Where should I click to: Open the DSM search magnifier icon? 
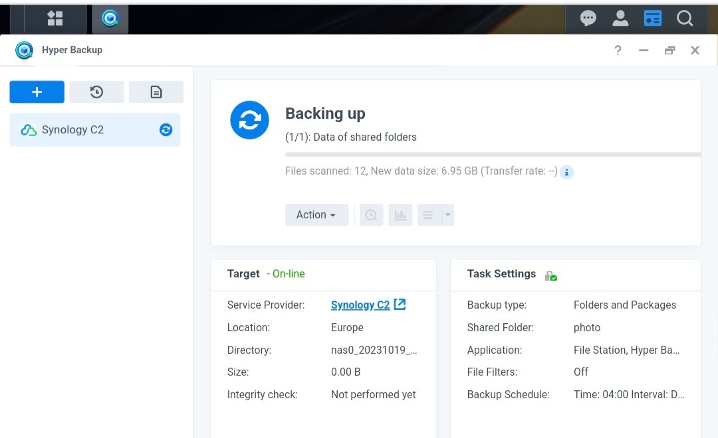[x=685, y=19]
